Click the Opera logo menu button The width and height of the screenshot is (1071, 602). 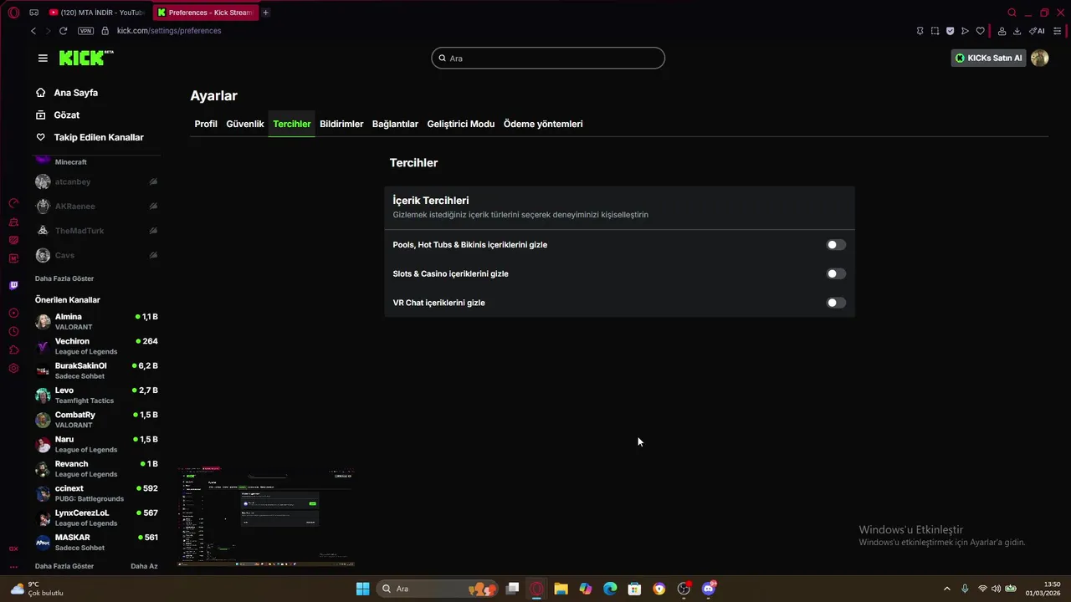[x=13, y=13]
